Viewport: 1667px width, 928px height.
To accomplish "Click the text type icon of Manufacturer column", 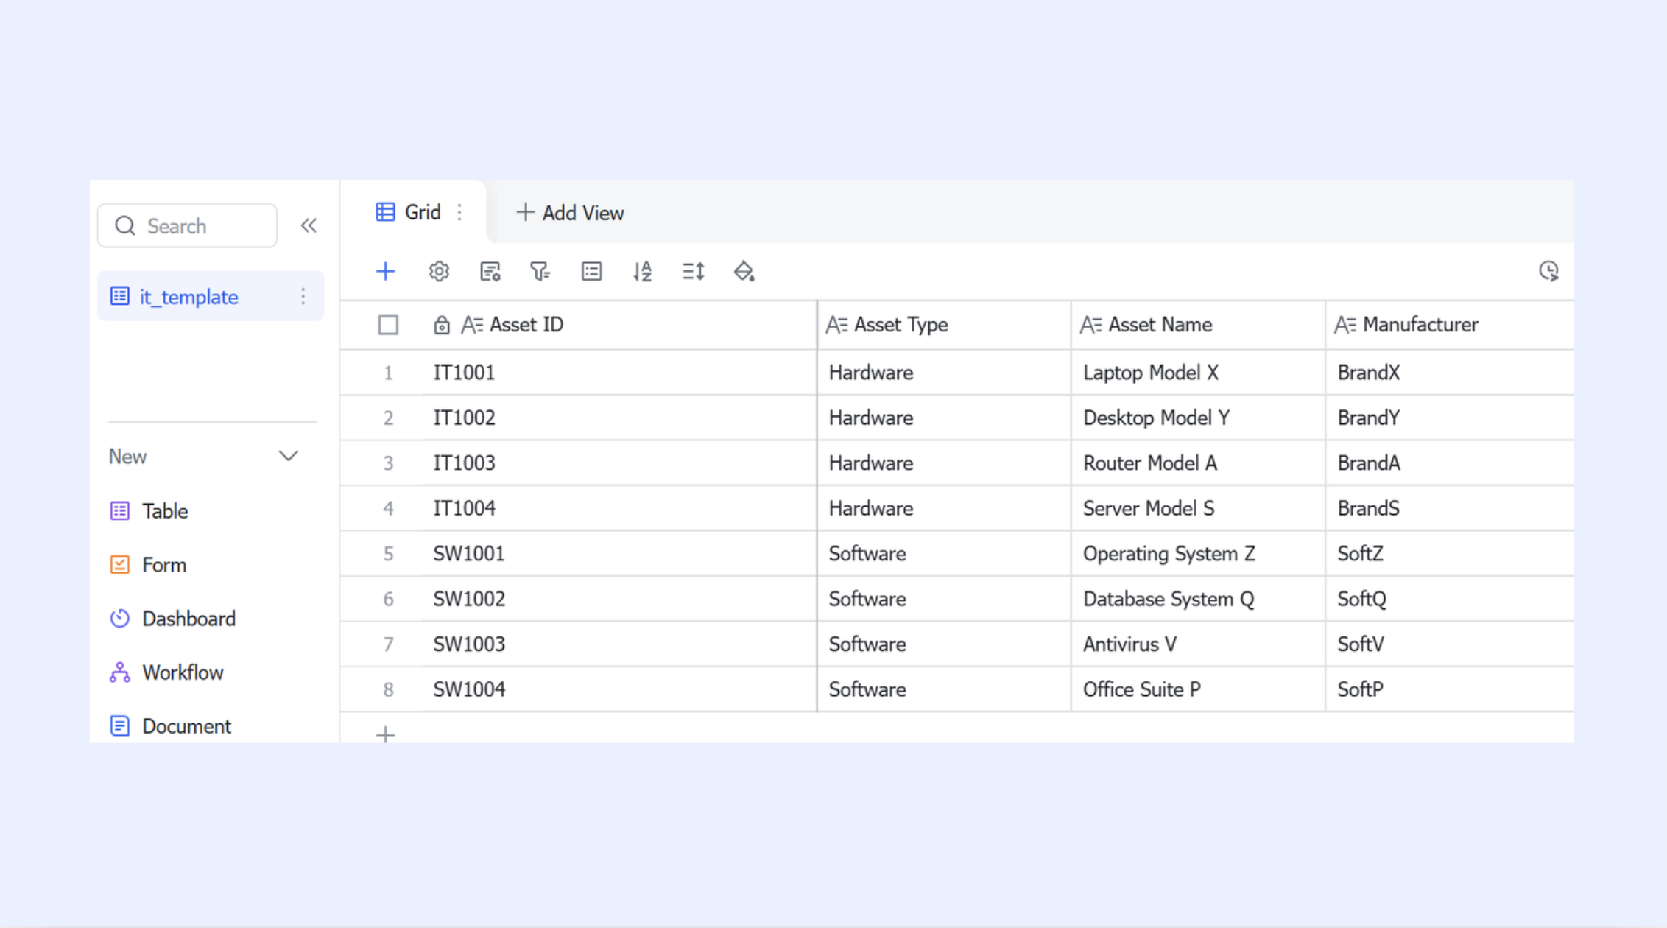I will coord(1345,325).
